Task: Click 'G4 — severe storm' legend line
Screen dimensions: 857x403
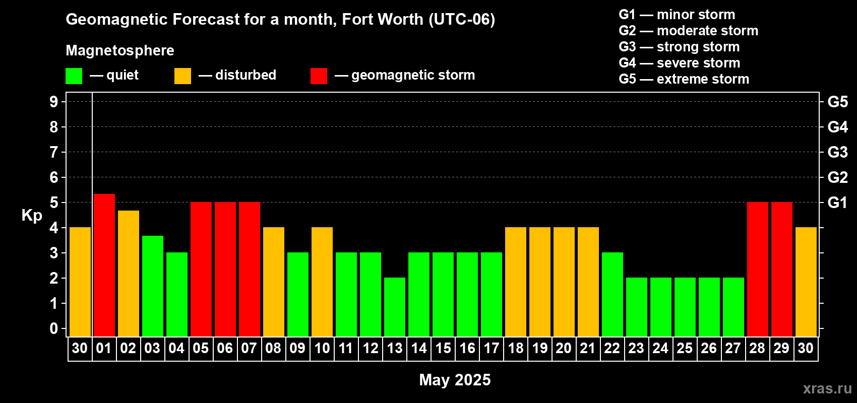Action: [680, 63]
